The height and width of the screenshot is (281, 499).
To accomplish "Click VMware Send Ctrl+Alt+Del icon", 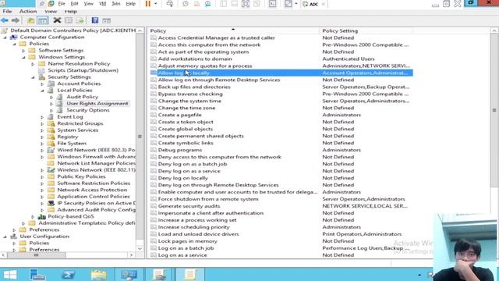I will (x=170, y=4).
